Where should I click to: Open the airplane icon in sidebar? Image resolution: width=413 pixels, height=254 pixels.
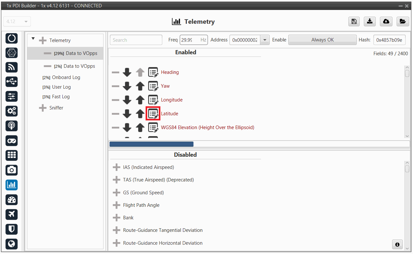[12, 214]
